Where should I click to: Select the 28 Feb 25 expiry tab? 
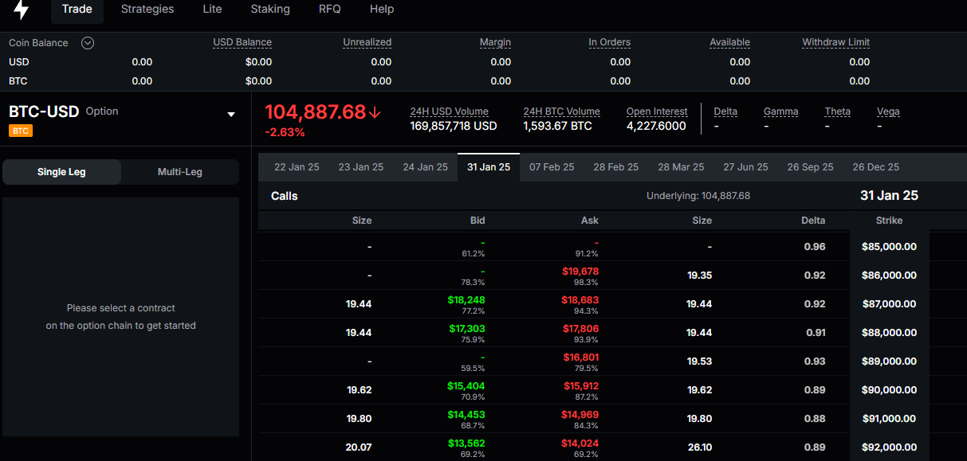pyautogui.click(x=616, y=167)
